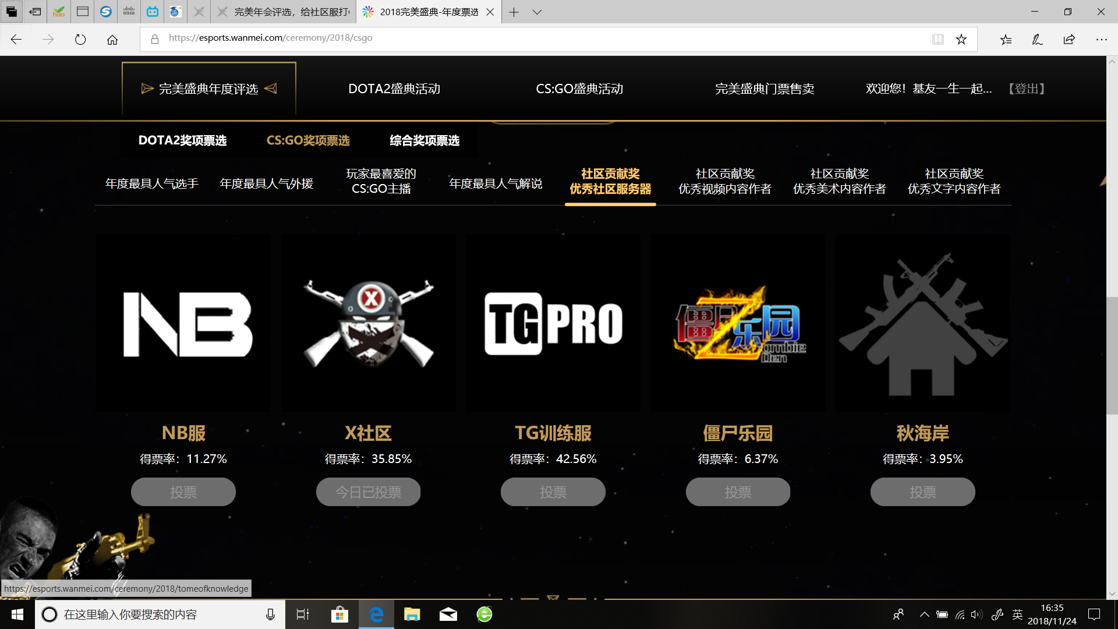Click the browser refresh icon
The image size is (1118, 629).
80,40
